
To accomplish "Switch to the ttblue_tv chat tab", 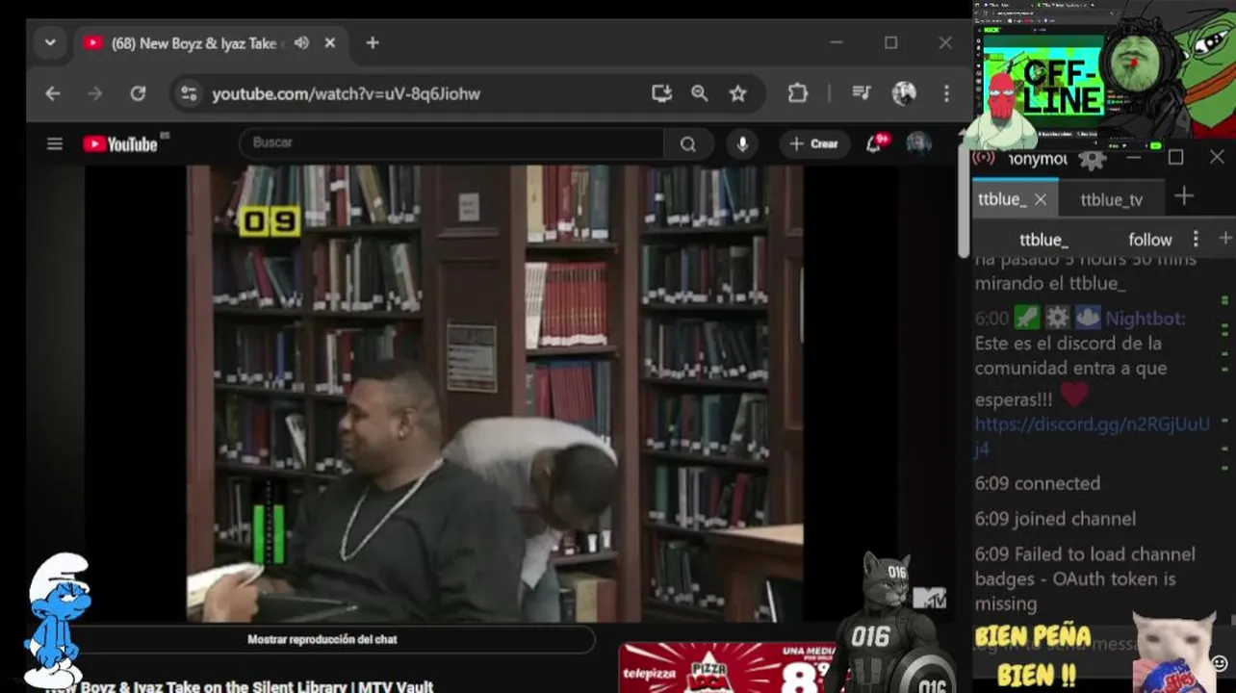I will tap(1111, 199).
